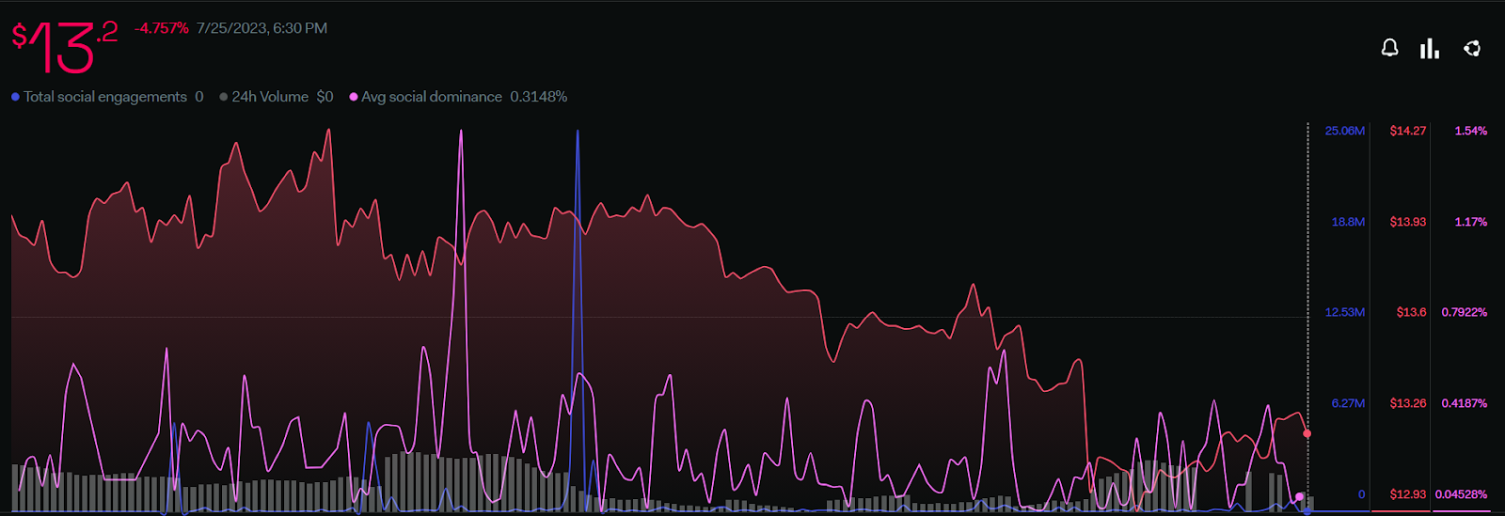Image resolution: width=1505 pixels, height=516 pixels.
Task: Open the bell alert notifications icon
Action: tap(1389, 48)
